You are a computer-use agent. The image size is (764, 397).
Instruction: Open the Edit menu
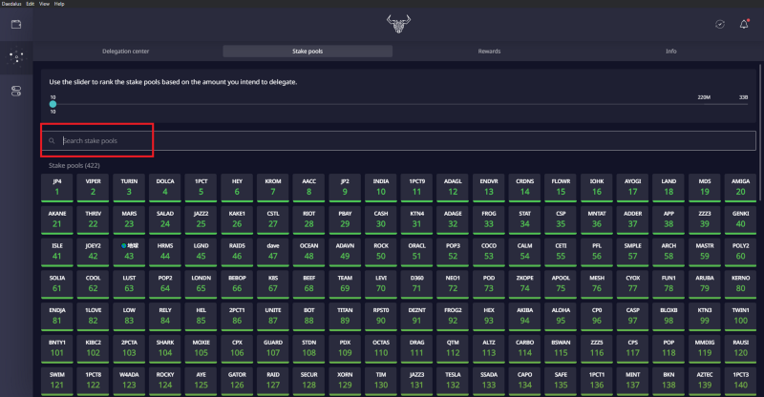31,4
